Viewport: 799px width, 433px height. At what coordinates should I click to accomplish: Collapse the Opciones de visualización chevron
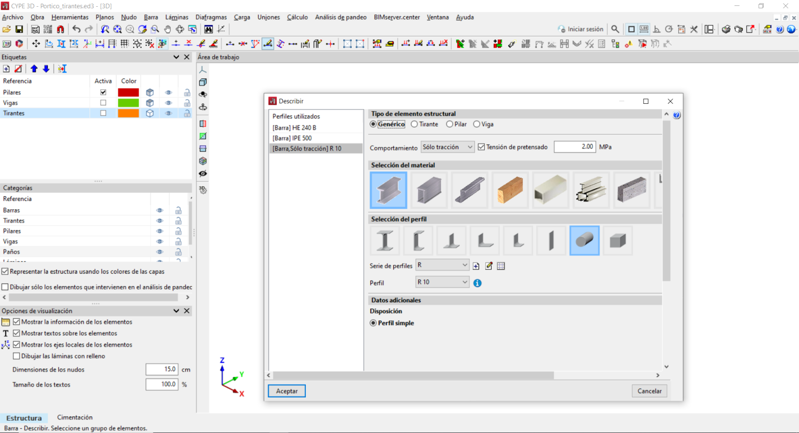(176, 311)
